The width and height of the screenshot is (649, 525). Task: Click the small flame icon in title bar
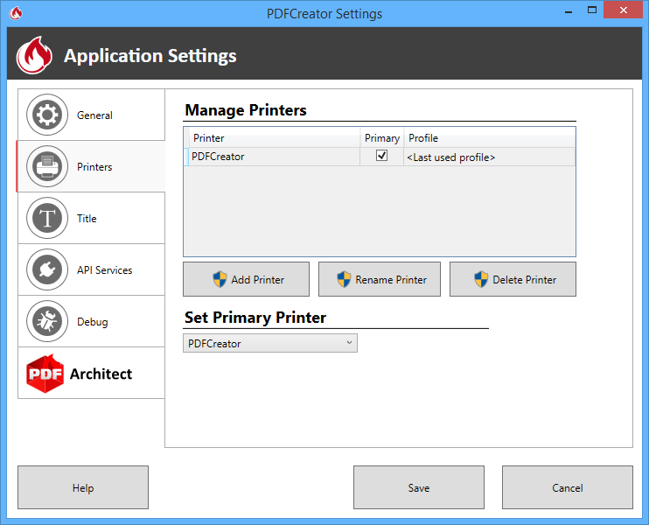[x=17, y=13]
